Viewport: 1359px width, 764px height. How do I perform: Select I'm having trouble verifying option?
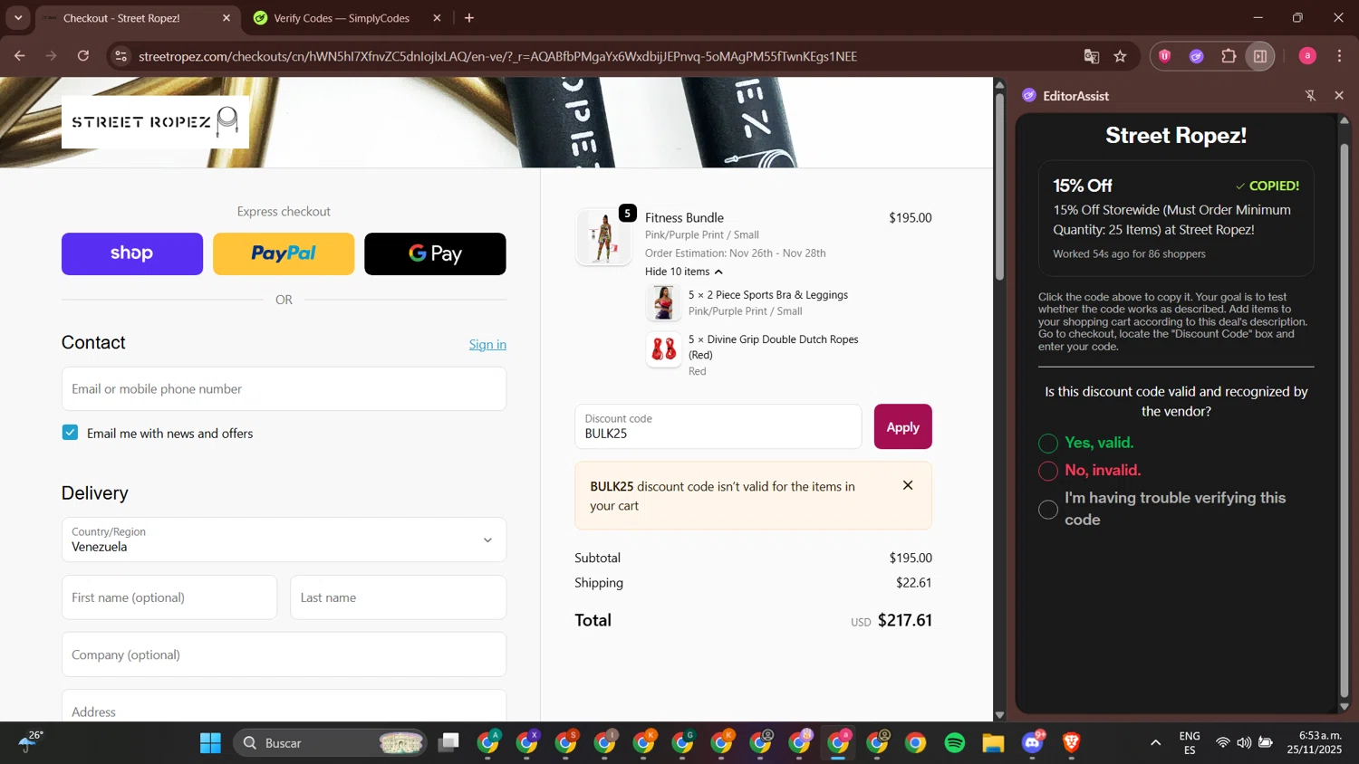pos(1048,510)
